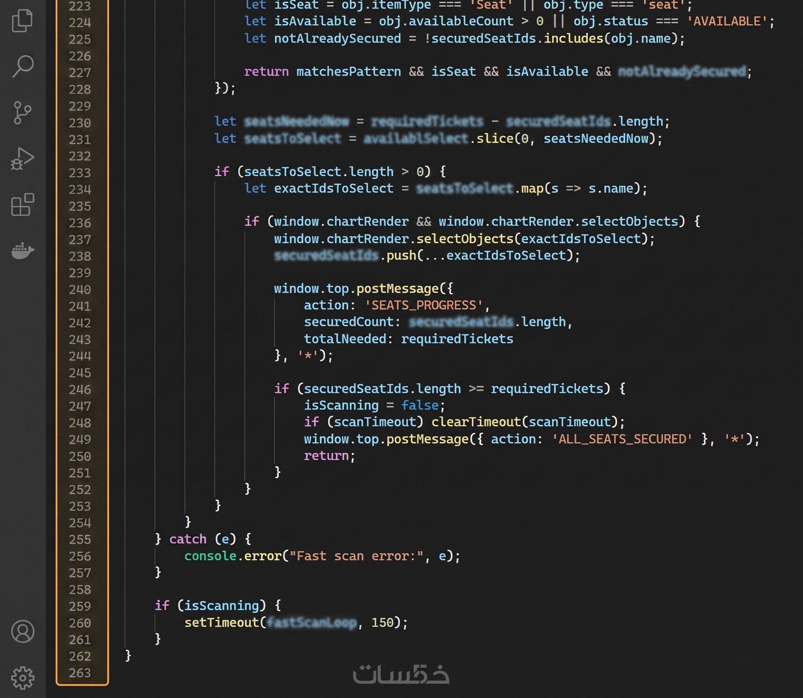
Task: Open the Explorer files icon
Action: pyautogui.click(x=23, y=21)
